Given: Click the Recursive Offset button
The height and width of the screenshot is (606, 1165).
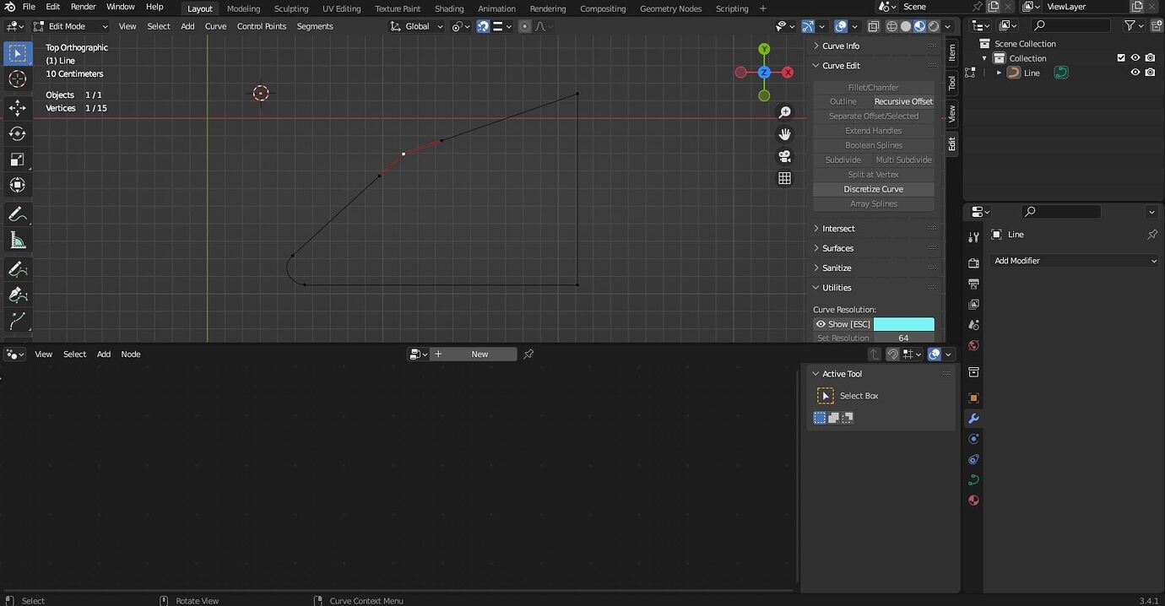Looking at the screenshot, I should (x=903, y=101).
